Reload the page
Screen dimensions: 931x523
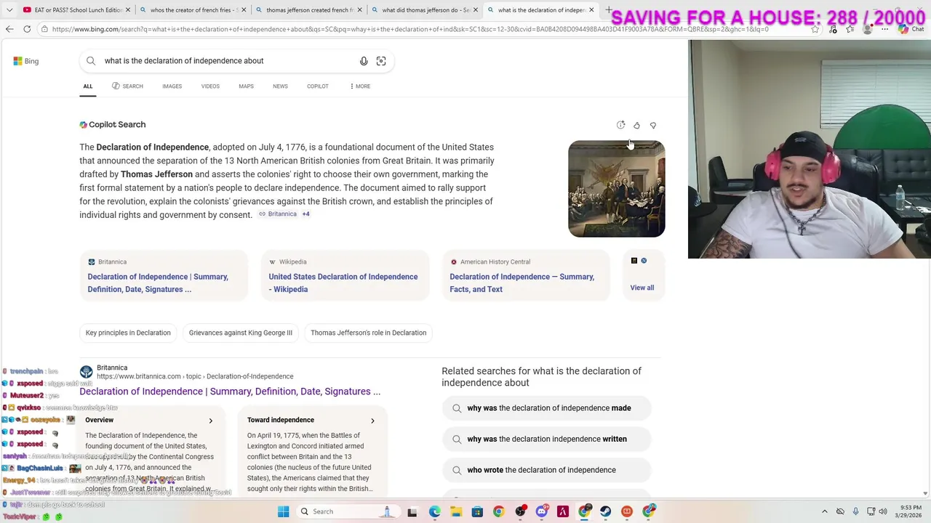pyautogui.click(x=27, y=29)
